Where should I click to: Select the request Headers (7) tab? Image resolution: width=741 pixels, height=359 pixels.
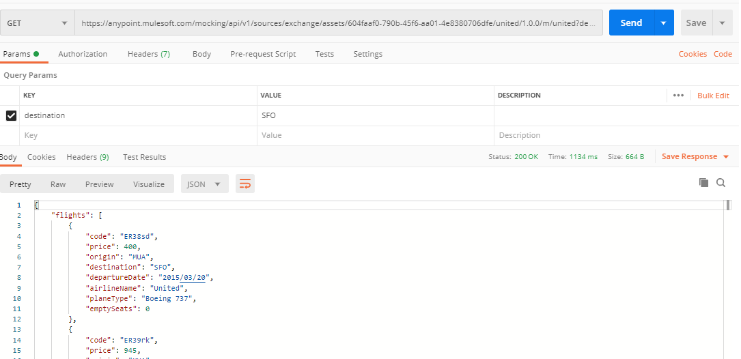pos(149,54)
